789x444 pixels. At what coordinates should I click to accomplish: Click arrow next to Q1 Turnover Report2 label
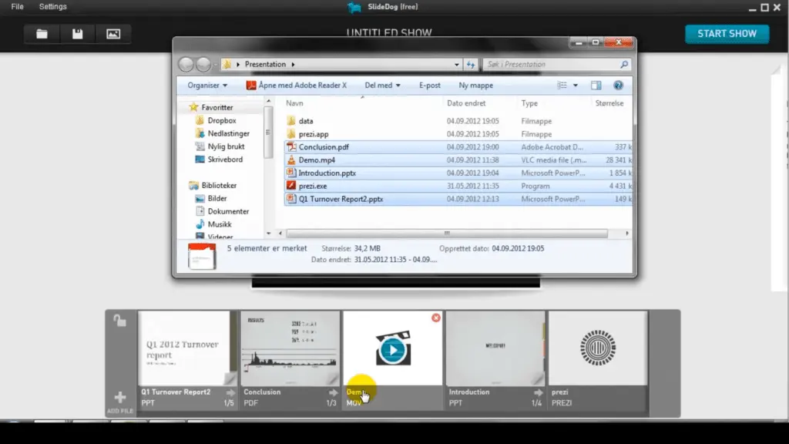[x=230, y=392]
